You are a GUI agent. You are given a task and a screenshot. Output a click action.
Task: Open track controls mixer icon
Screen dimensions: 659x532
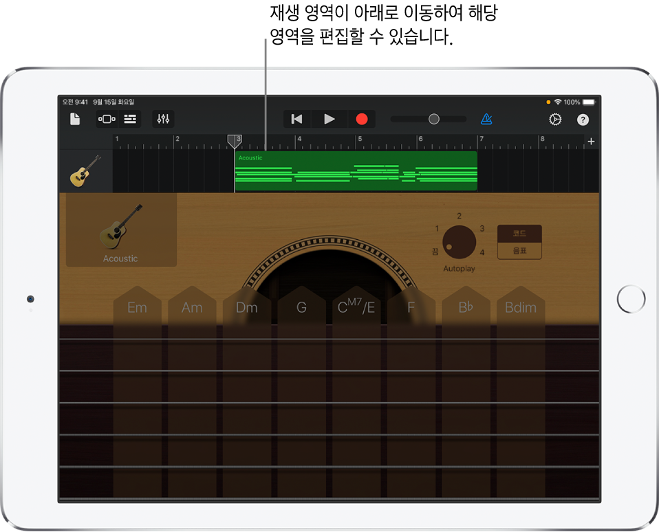coord(163,119)
